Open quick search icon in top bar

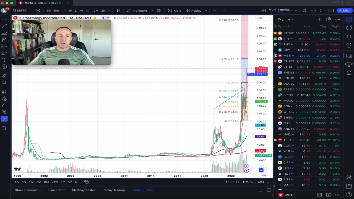304,11
